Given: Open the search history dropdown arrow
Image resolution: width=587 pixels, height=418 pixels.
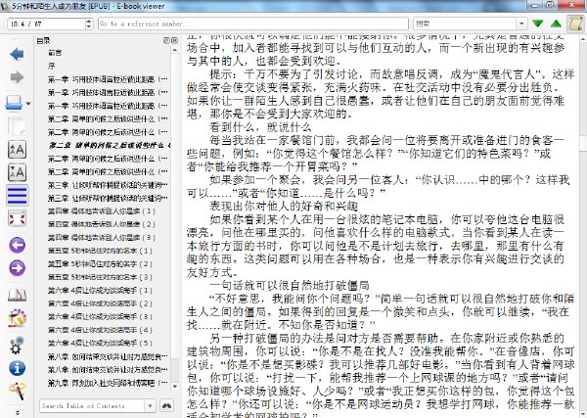Looking at the screenshot, I should click(x=521, y=23).
